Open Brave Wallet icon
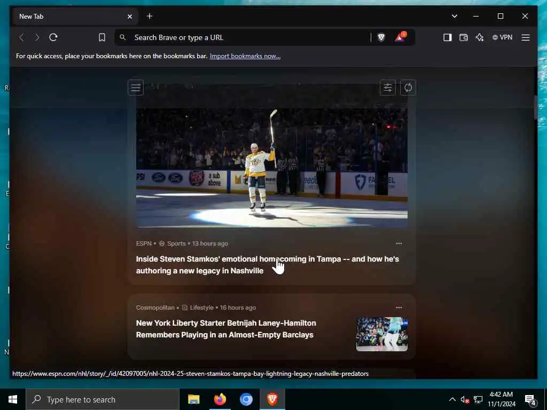 [463, 37]
